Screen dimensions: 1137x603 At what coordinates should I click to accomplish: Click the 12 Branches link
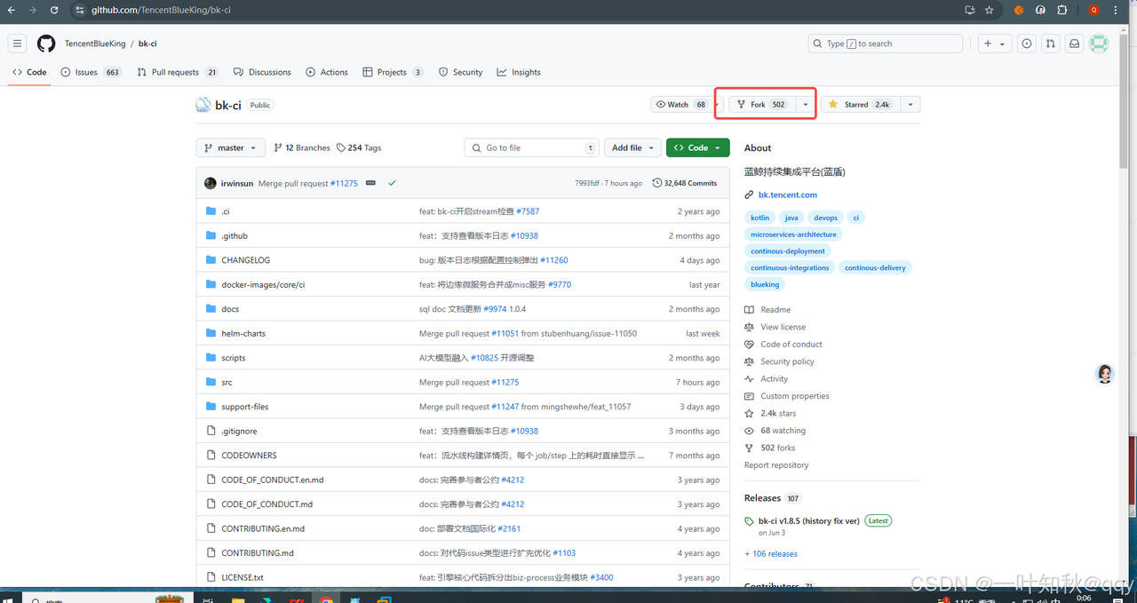click(x=302, y=148)
